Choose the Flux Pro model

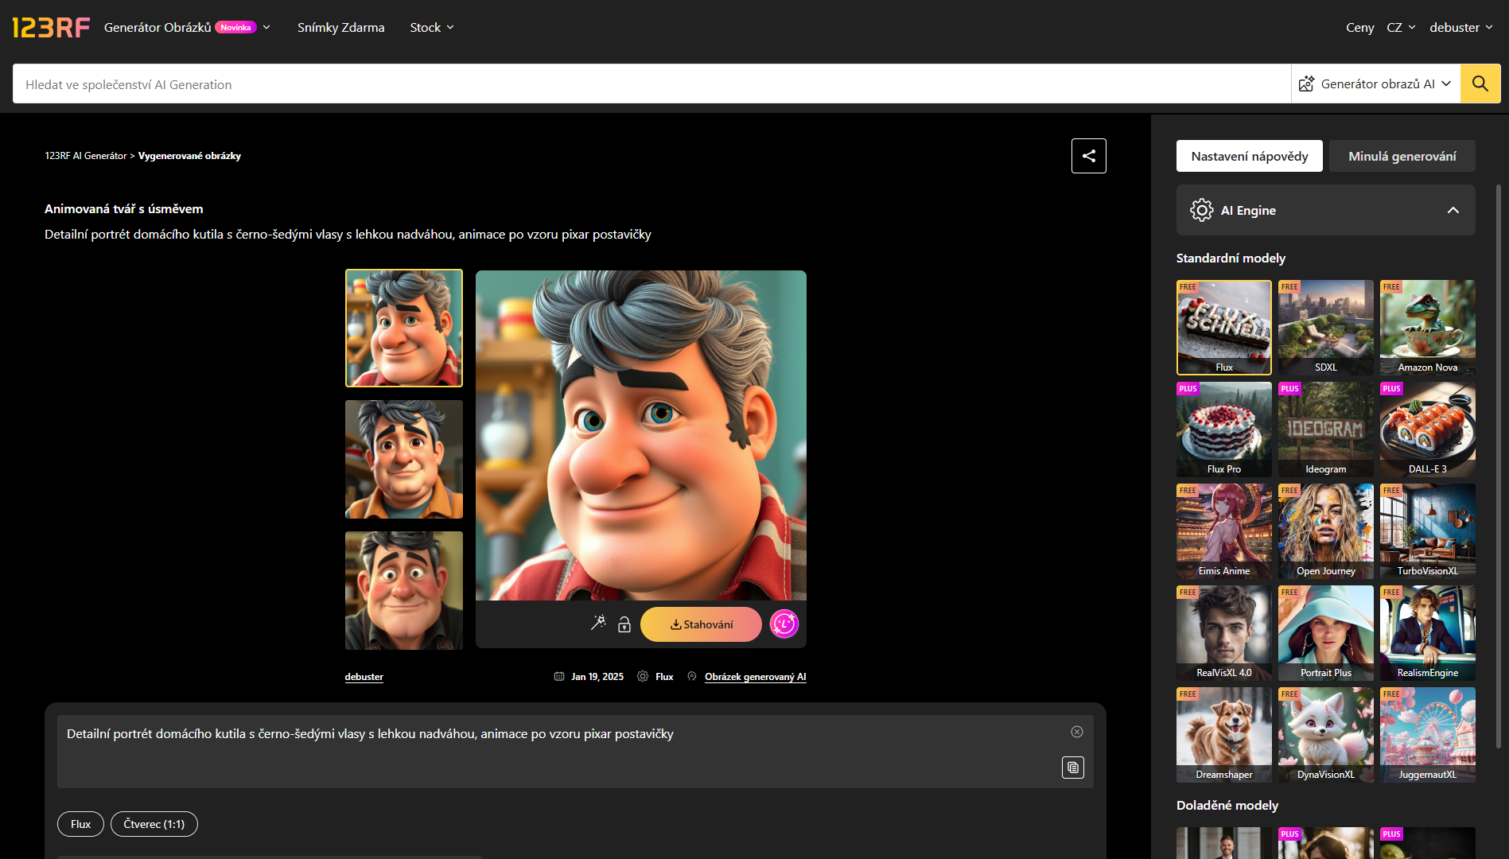(1224, 429)
